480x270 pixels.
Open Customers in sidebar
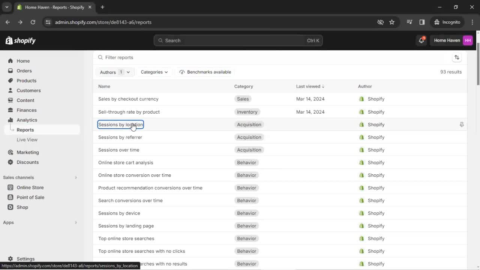(28, 90)
